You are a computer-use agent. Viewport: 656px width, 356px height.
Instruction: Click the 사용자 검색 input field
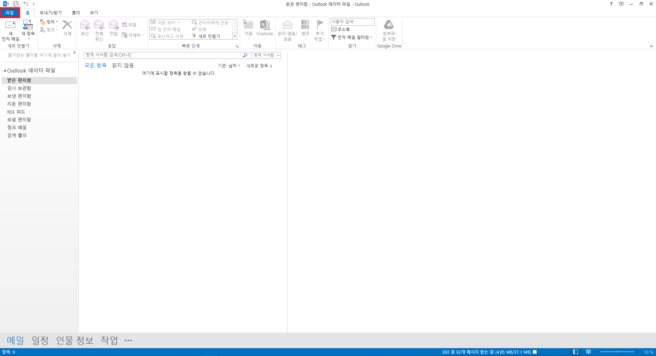[352, 22]
